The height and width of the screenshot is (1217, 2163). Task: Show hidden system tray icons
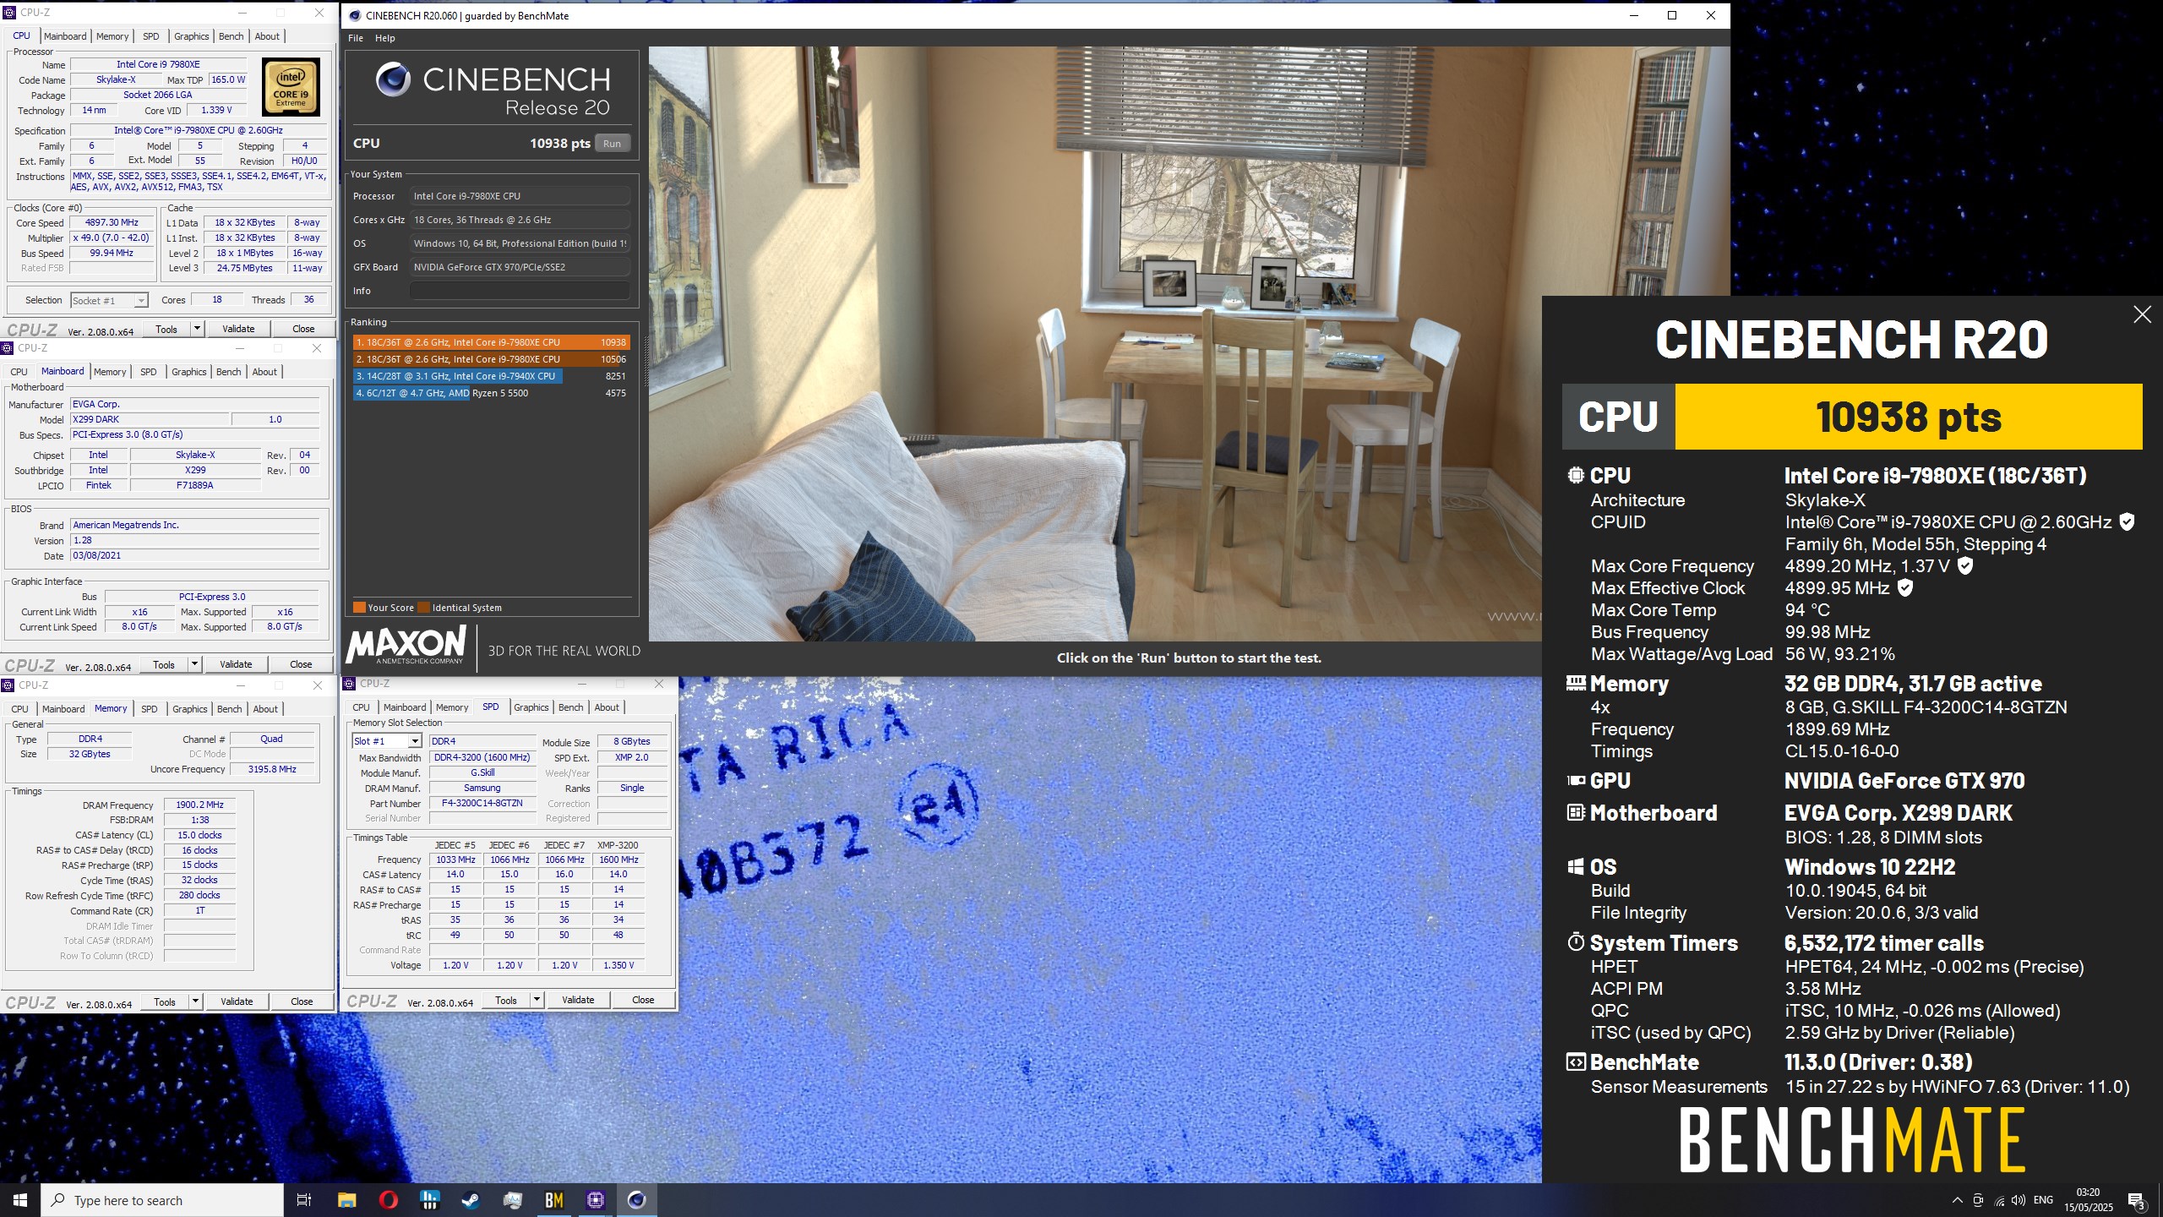[1957, 1200]
